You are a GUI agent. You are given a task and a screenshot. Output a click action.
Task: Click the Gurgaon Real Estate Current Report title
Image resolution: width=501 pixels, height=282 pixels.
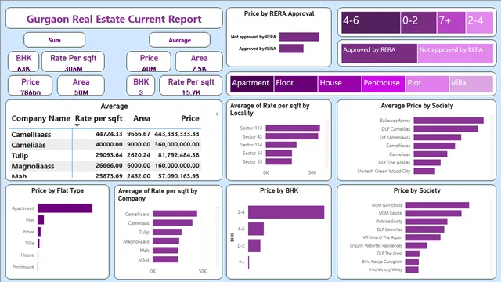point(114,19)
